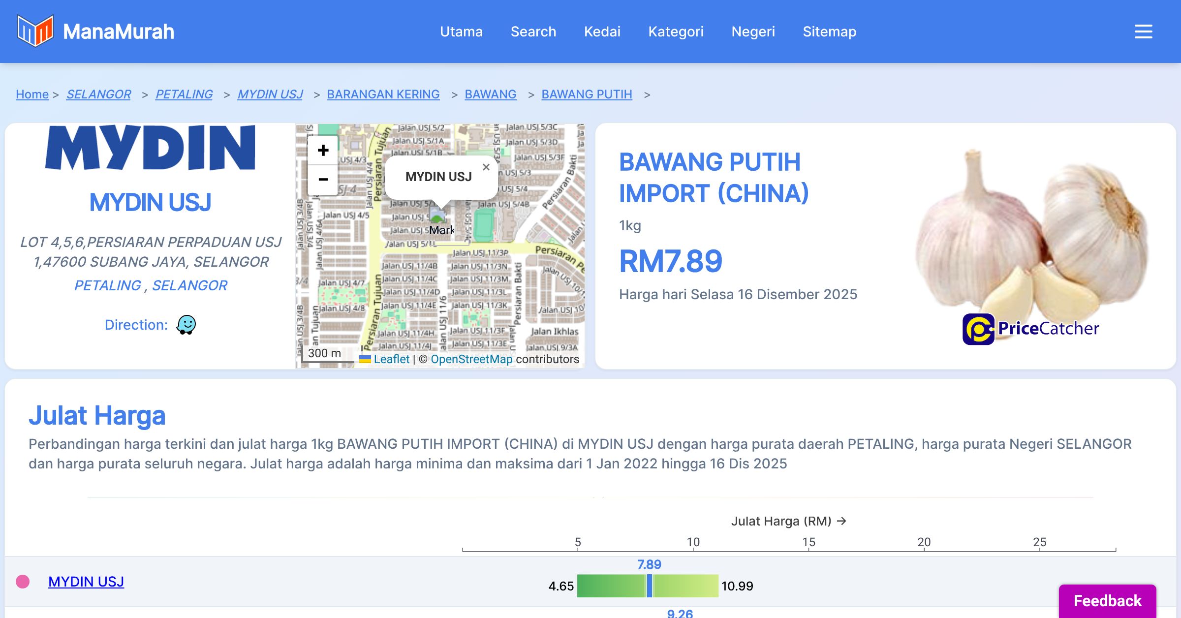The image size is (1181, 618).
Task: Click the PriceCatcher logo
Action: (x=1030, y=329)
